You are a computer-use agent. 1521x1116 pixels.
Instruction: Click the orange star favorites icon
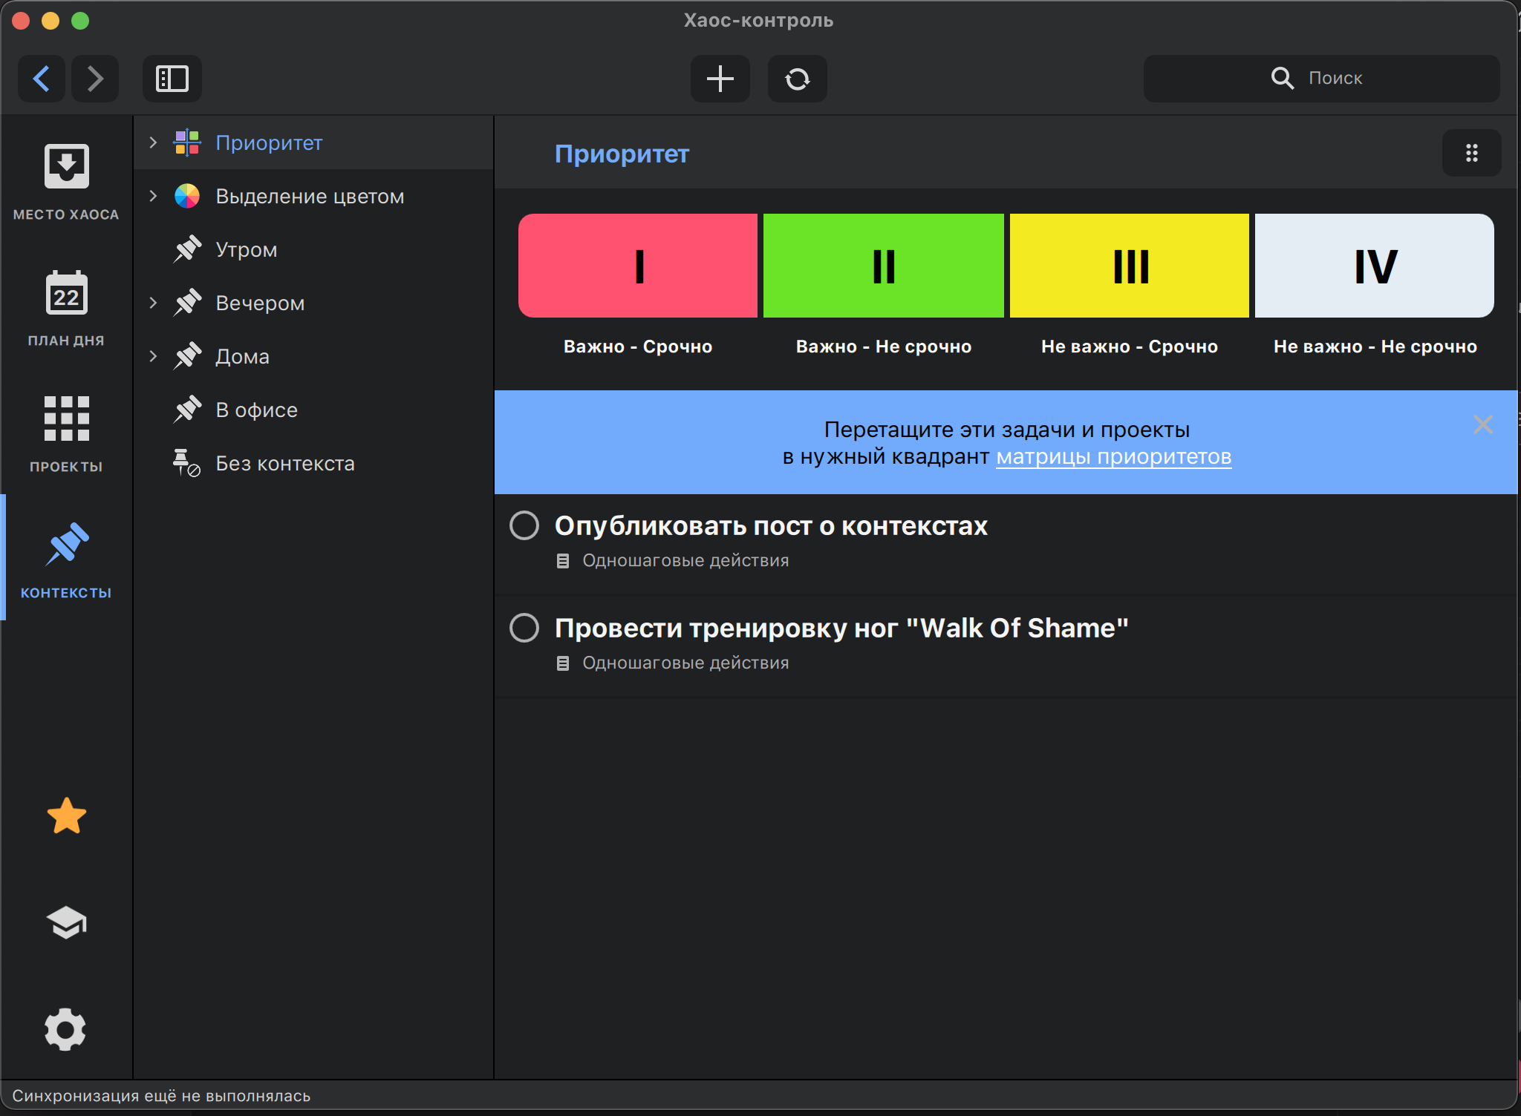[x=66, y=816]
